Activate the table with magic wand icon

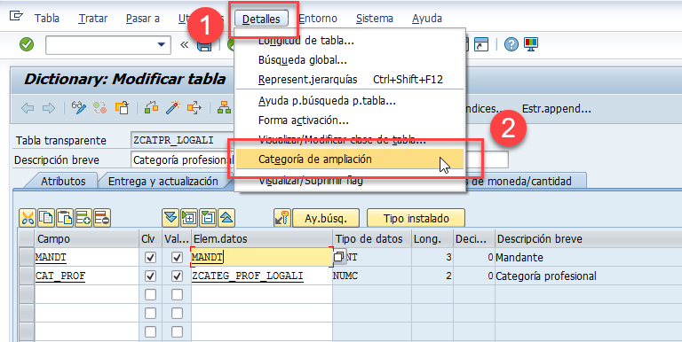point(172,107)
